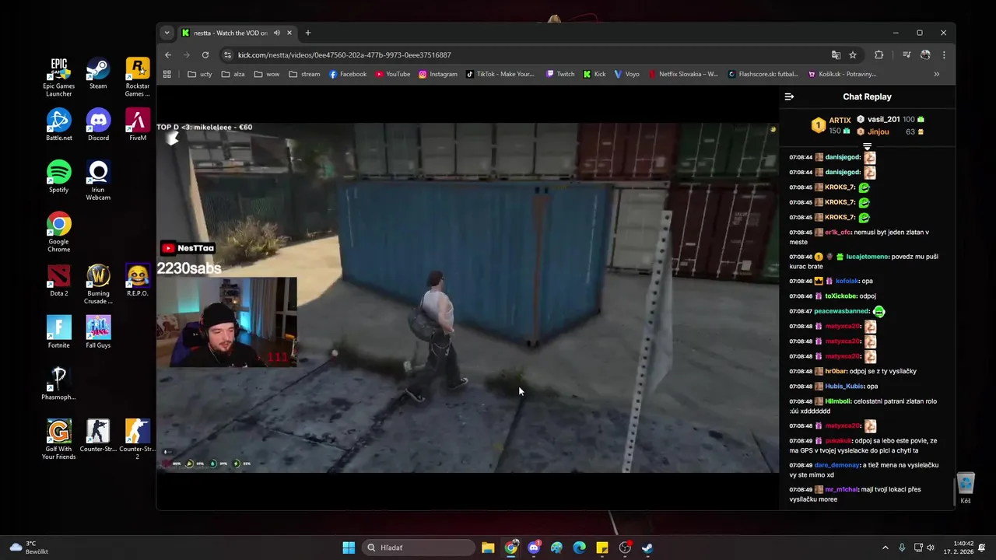Select the Google Chrome desktop icon
Screen dimensions: 996x560
[58, 233]
